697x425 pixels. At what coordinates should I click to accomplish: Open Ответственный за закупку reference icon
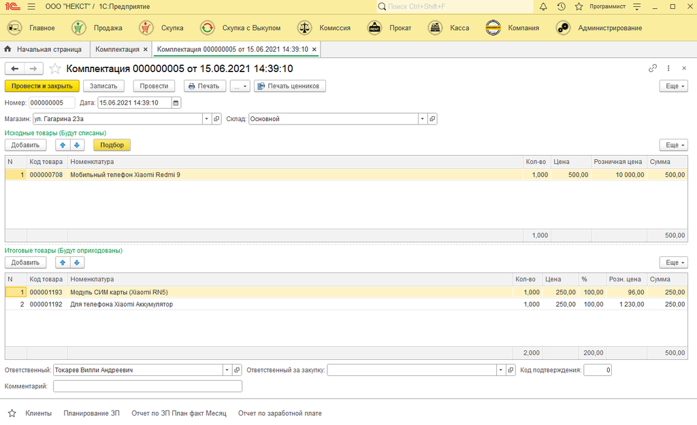[510, 370]
